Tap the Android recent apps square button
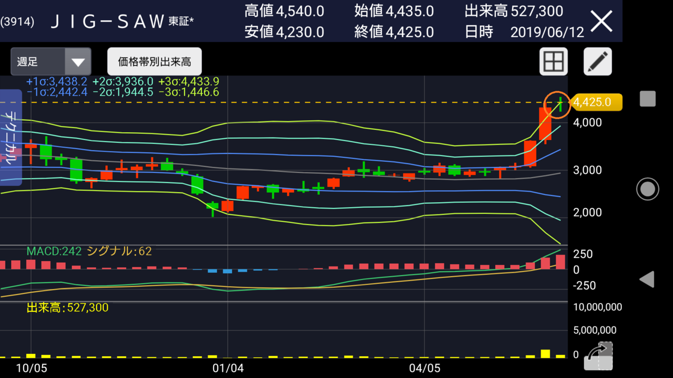The width and height of the screenshot is (673, 378). (x=648, y=99)
